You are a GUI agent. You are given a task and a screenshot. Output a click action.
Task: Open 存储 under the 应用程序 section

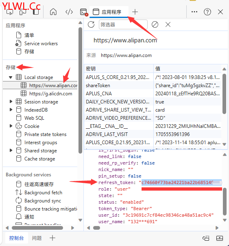[29, 51]
